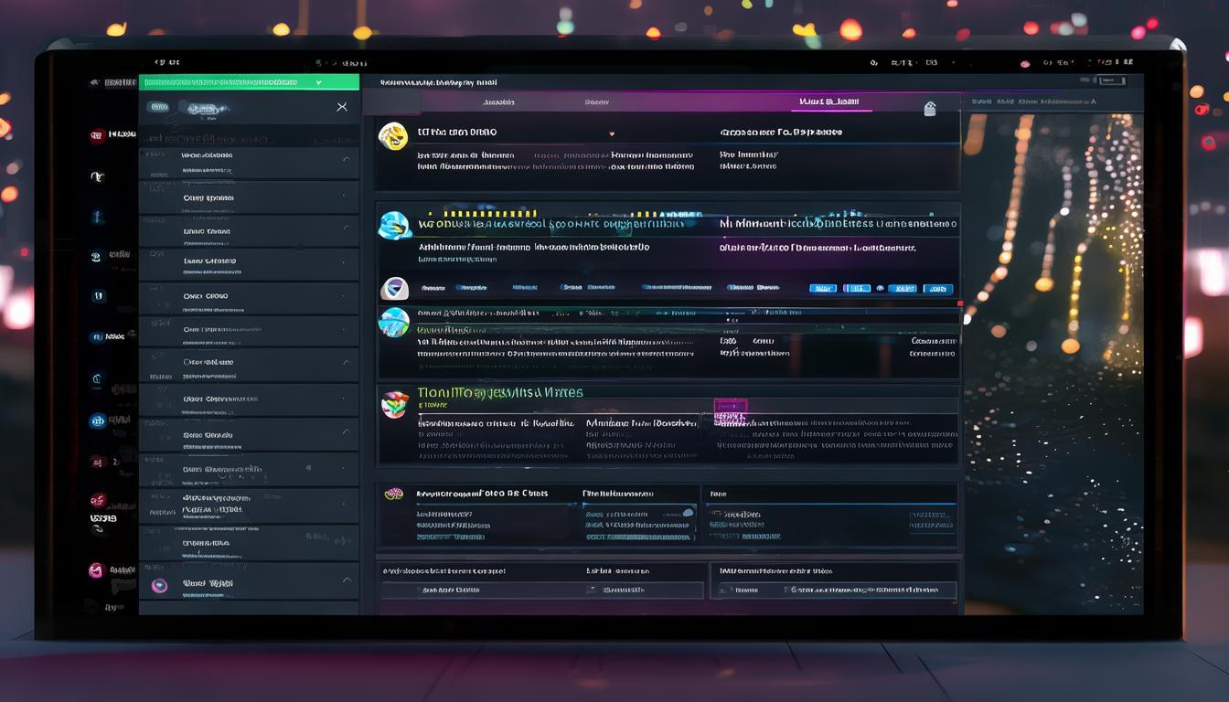The image size is (1229, 702).
Task: Click the pink brain icon in lower card
Action: (394, 494)
